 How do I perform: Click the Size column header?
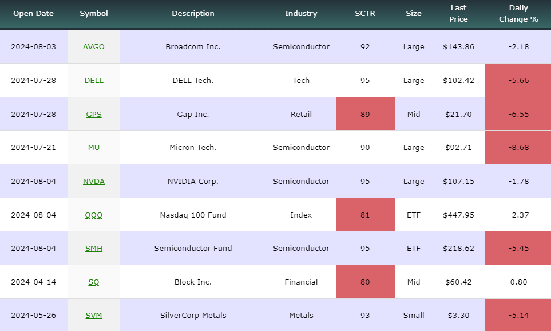414,14
